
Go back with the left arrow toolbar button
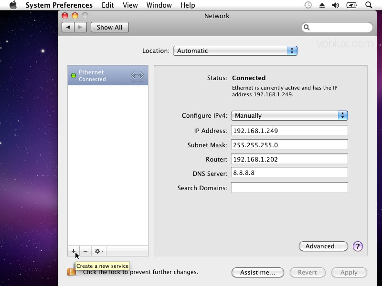point(68,27)
